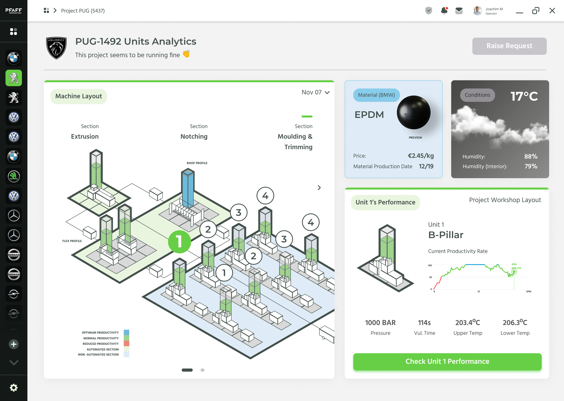
Task: Select the green unit 1 marker
Action: 179,242
